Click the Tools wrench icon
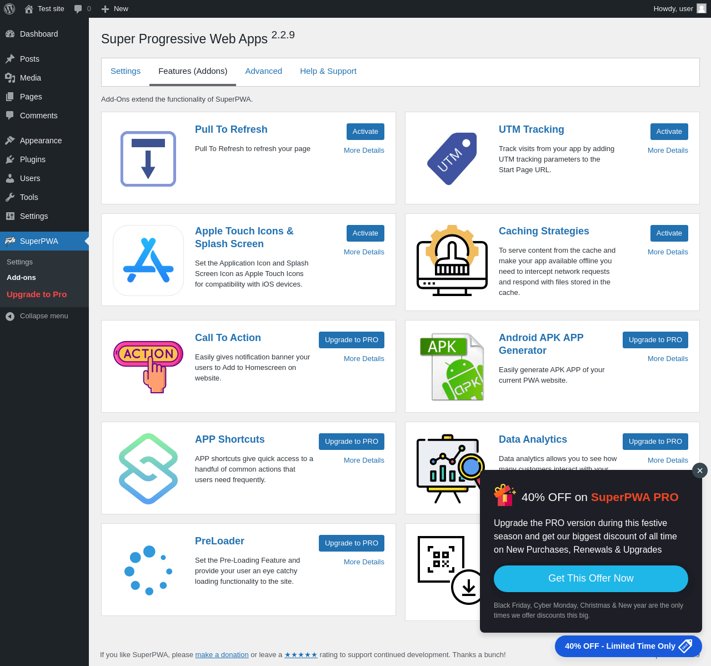 click(x=10, y=197)
